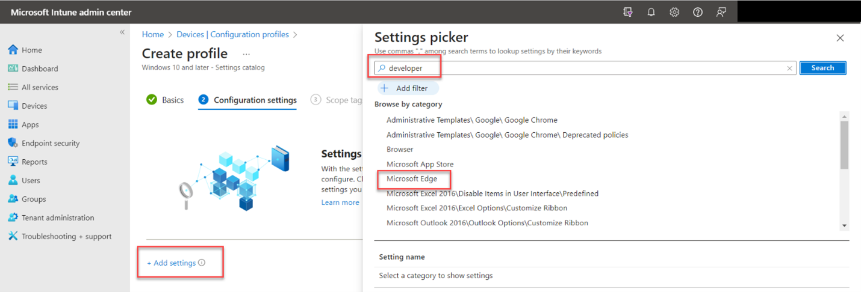Click the Groups people icon in sidebar
861x292 pixels.
pos(13,199)
